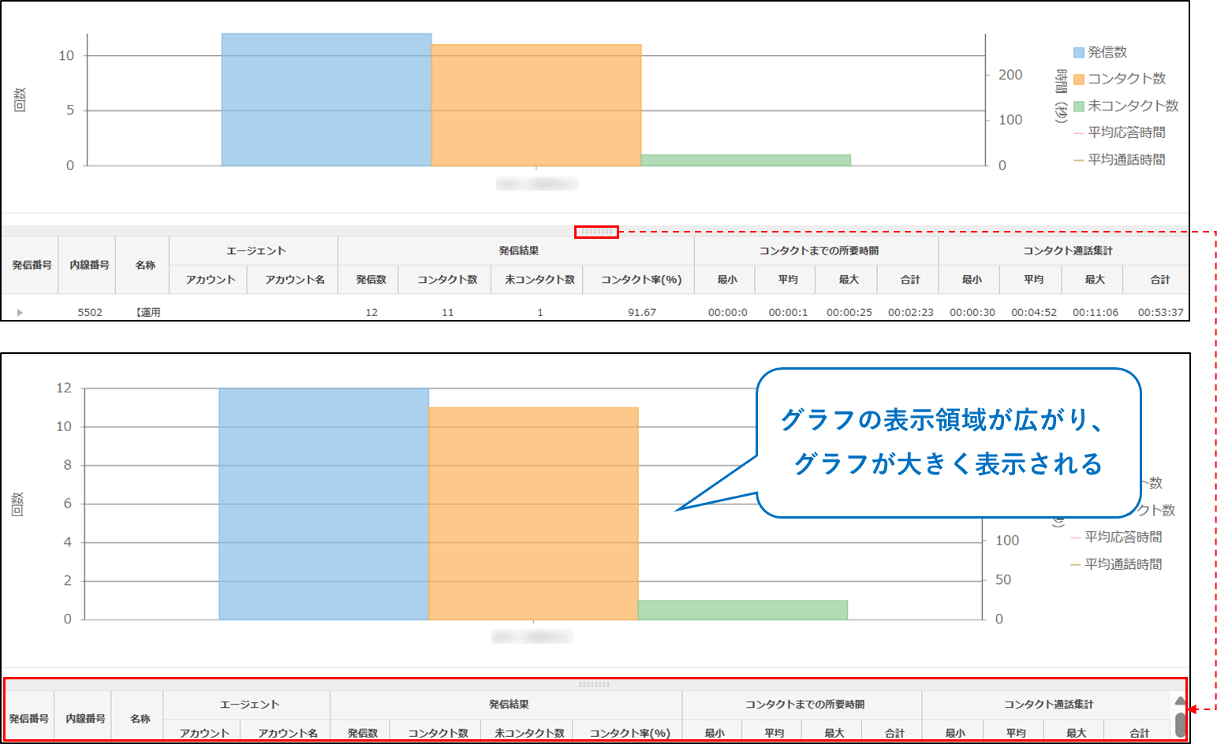1217x744 pixels.
Task: Select the green 未コンタクト数 bar in lower chart
Action: tap(742, 610)
